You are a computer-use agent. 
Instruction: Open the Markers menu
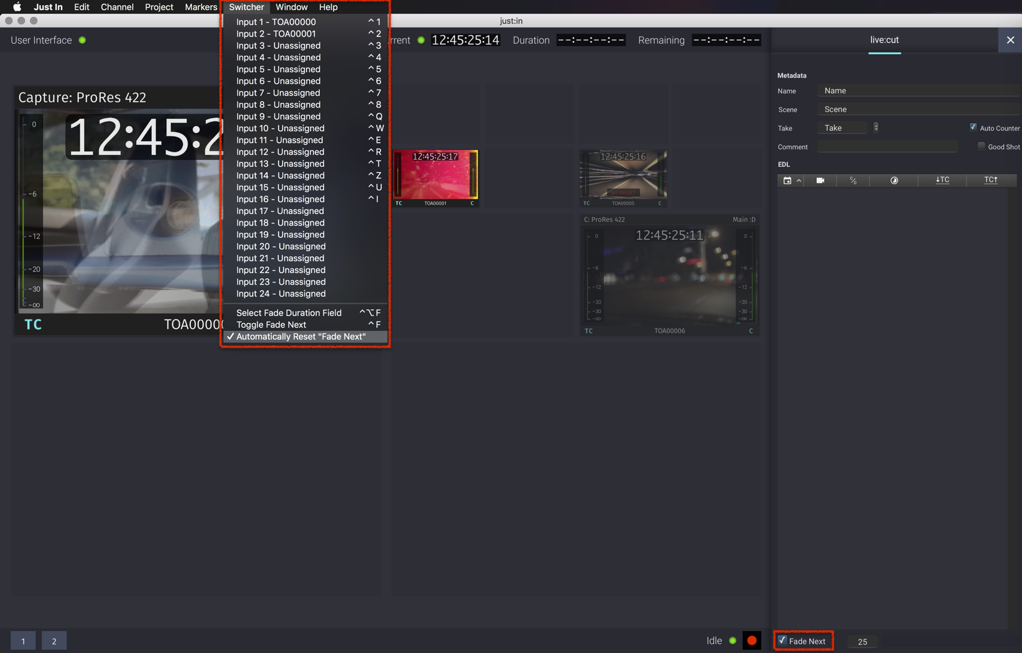[201, 7]
